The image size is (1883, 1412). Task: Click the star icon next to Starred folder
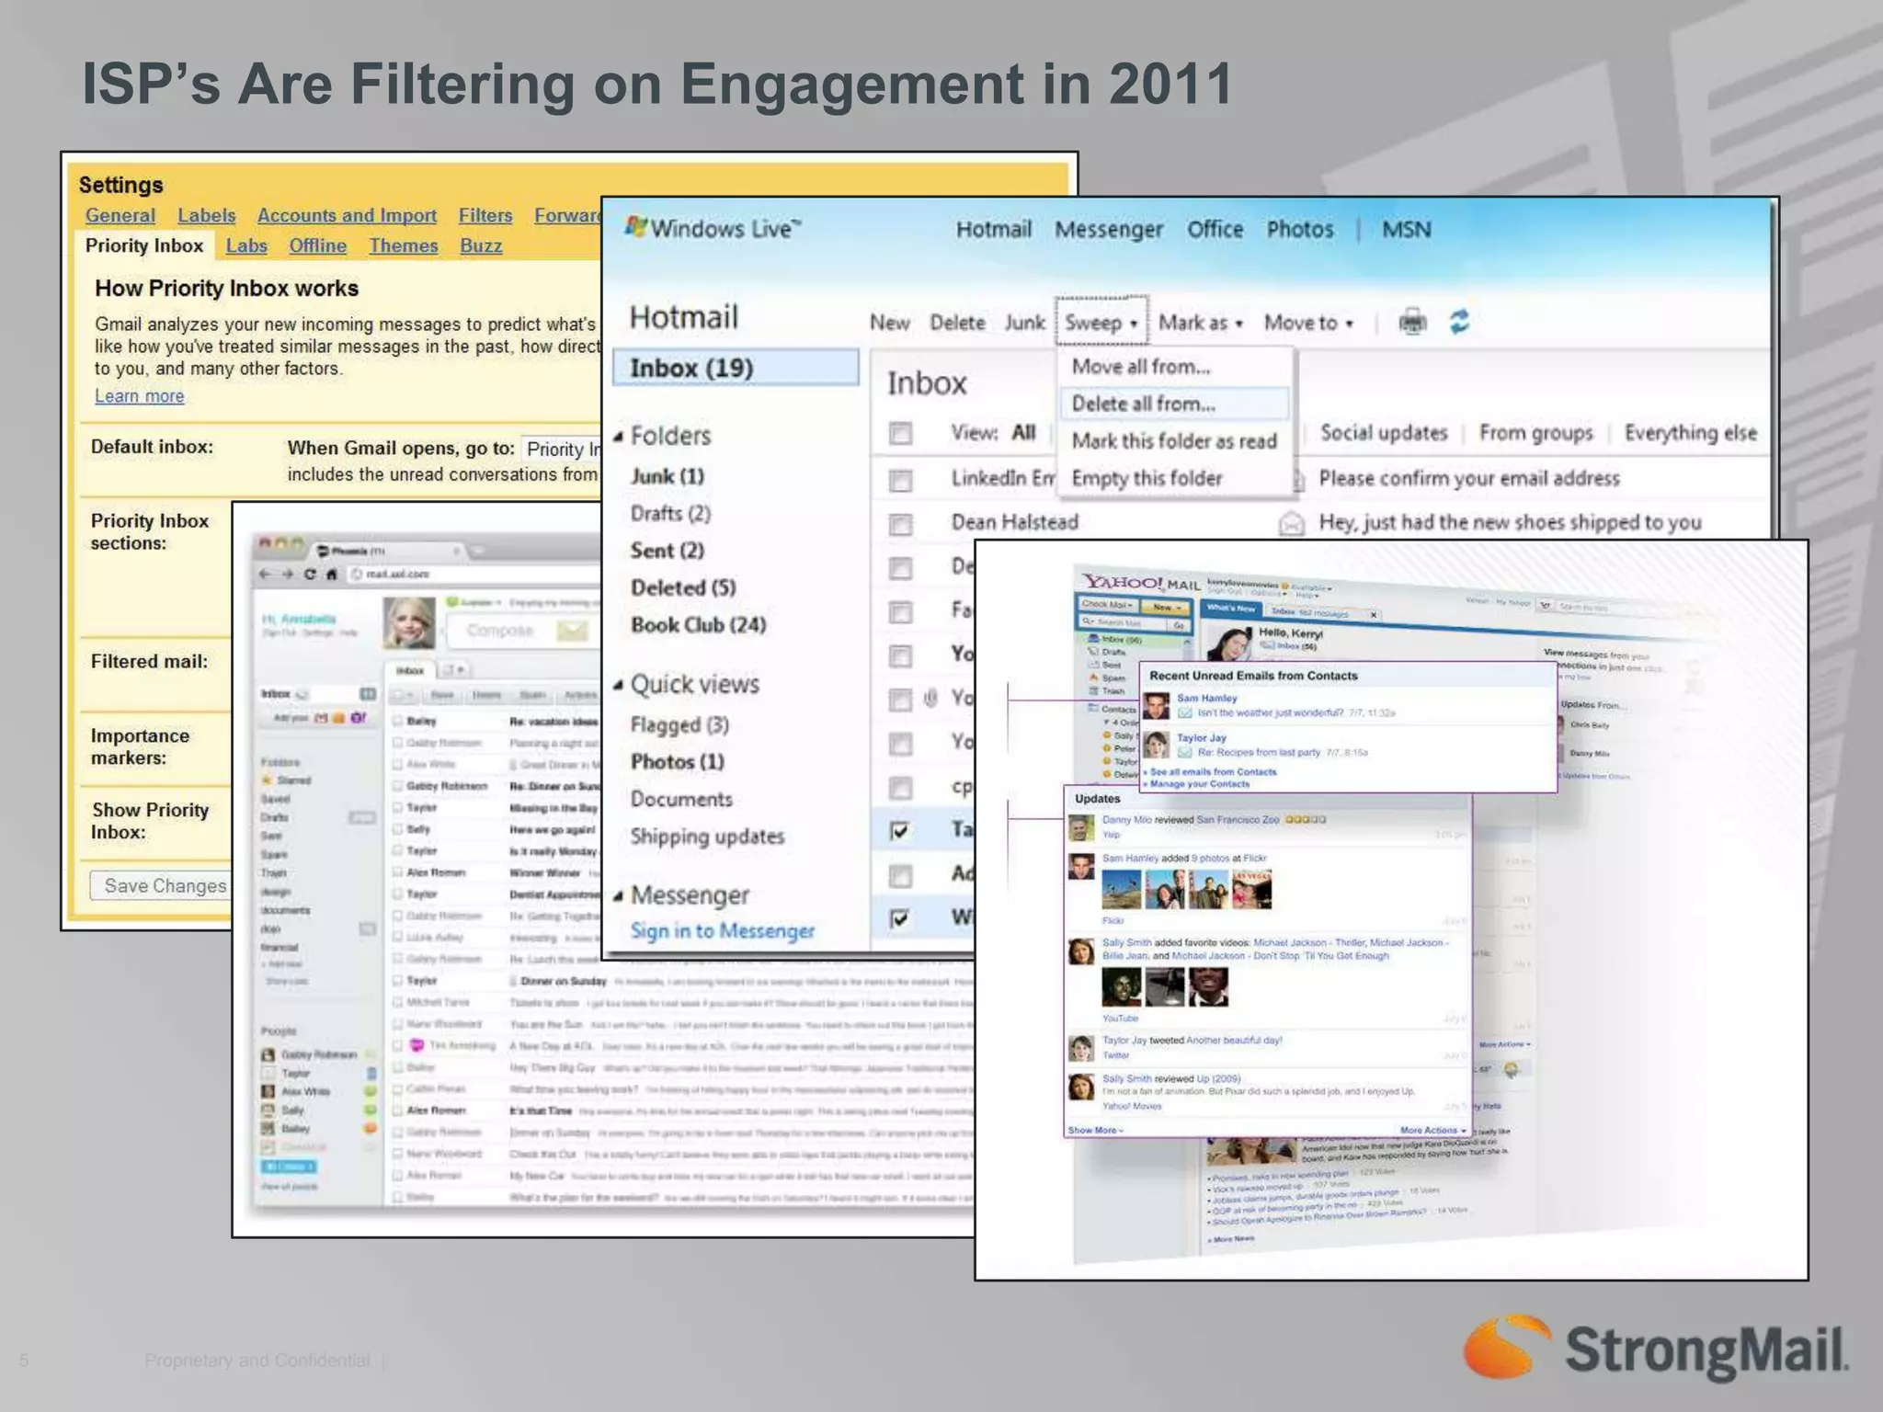click(x=268, y=780)
